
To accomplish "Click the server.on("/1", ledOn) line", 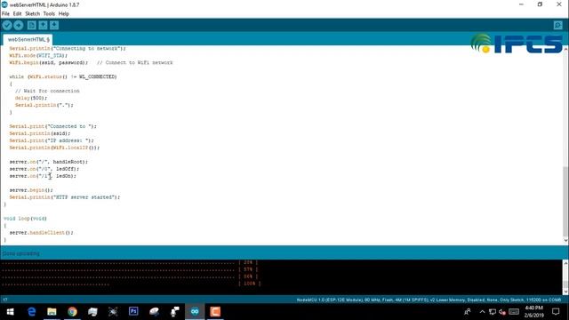I will click(x=43, y=176).
